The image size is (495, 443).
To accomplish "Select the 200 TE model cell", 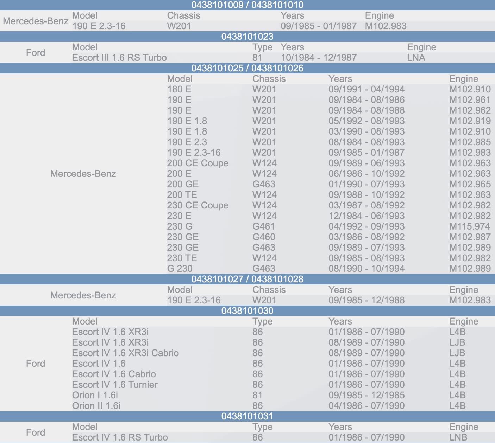I will (182, 195).
